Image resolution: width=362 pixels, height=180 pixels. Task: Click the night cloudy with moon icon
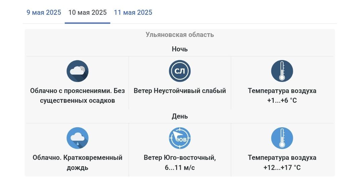pos(77,71)
